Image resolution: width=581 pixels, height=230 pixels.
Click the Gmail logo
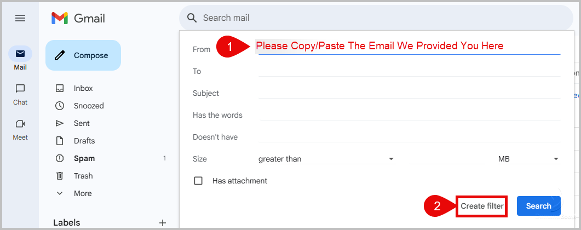tap(78, 18)
